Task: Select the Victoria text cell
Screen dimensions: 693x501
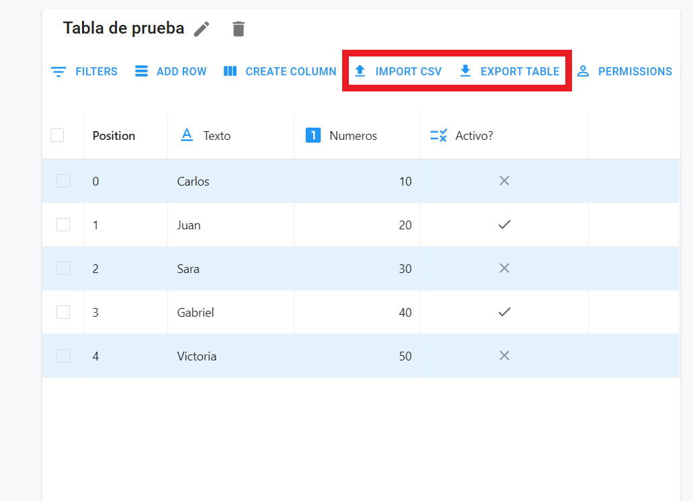Action: tap(231, 356)
